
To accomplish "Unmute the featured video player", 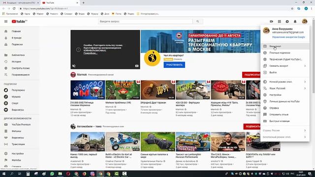I will [x=74, y=66].
